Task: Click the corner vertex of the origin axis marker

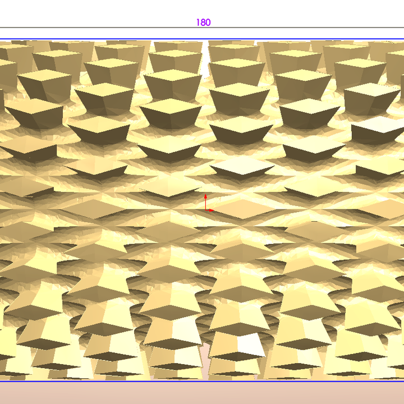Action: (x=206, y=210)
